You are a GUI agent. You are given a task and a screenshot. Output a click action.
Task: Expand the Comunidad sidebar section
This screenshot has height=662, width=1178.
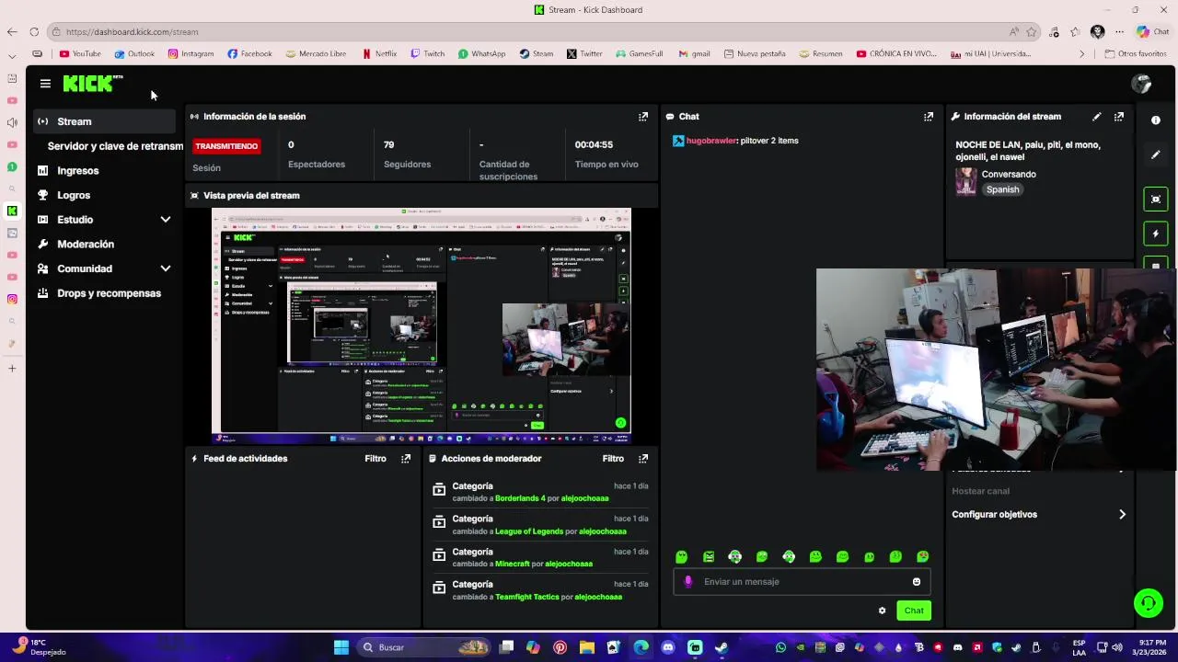click(x=166, y=268)
